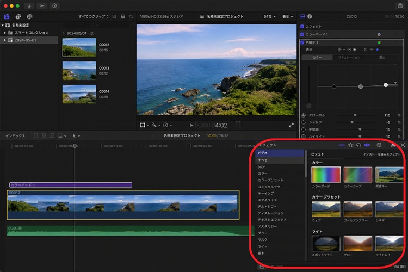
Task: Open the Titles and Generators sidebar icon
Action: tap(29, 17)
